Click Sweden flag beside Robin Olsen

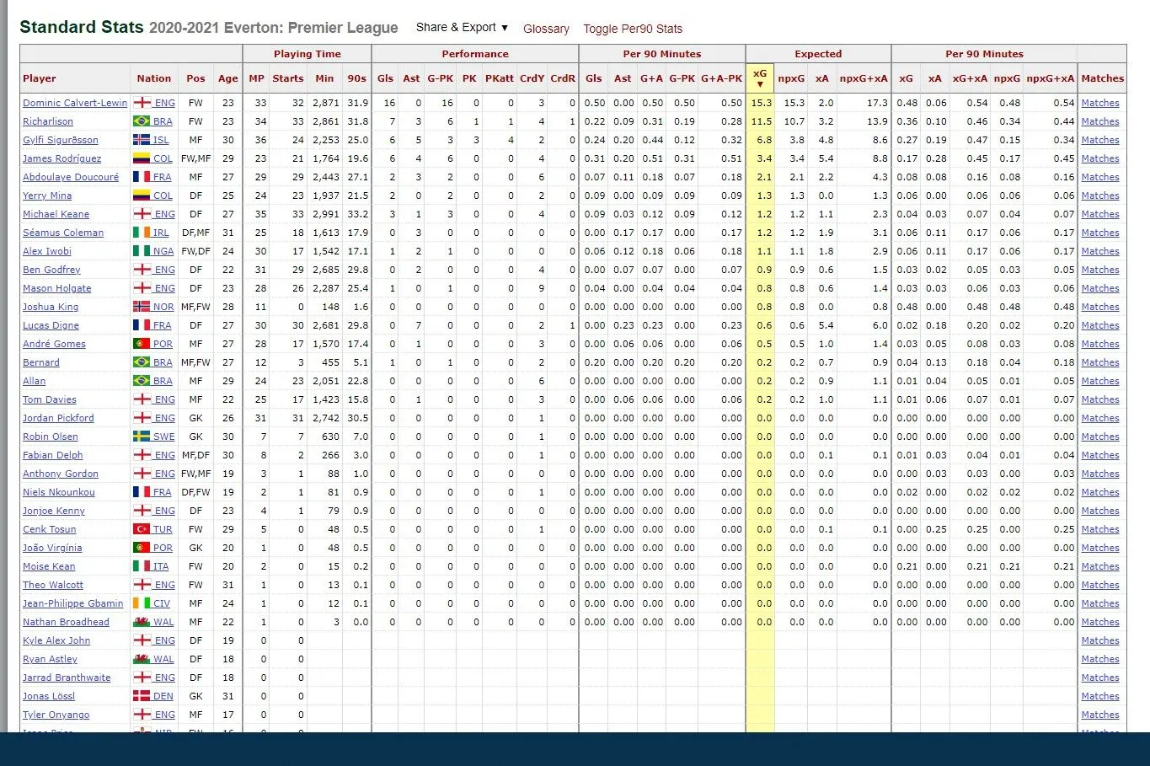click(142, 437)
